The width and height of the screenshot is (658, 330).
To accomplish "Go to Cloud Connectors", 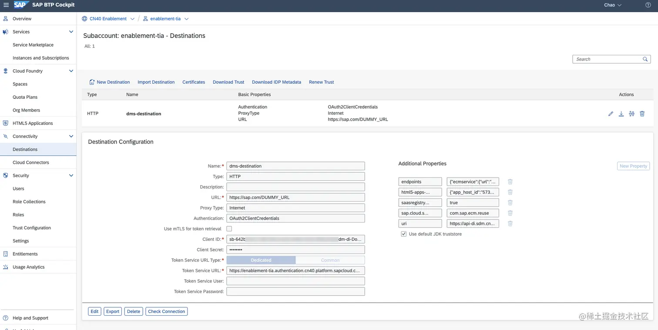I will [31, 162].
